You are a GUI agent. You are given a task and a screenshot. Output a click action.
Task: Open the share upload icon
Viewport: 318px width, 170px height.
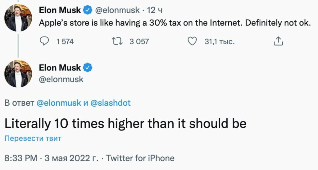(278, 41)
